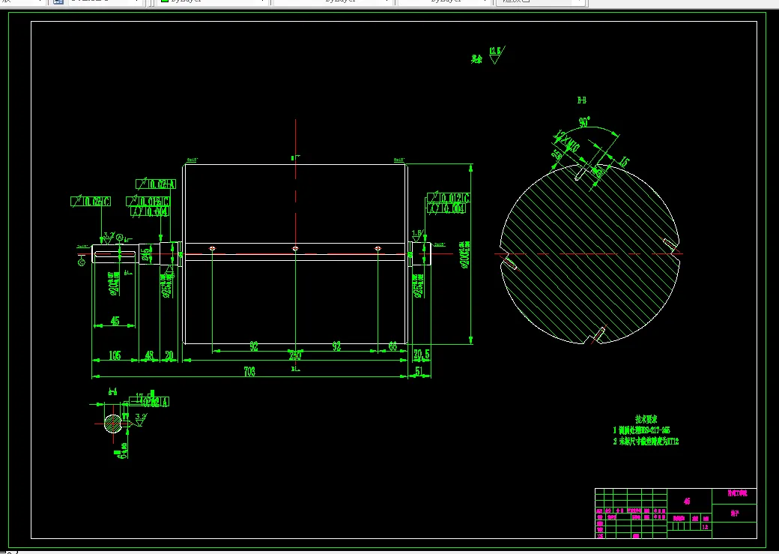Click the A-A section view label
779x554 pixels.
click(113, 392)
